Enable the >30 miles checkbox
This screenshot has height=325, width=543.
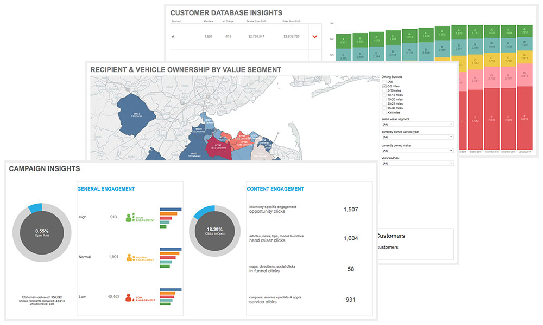tap(384, 113)
